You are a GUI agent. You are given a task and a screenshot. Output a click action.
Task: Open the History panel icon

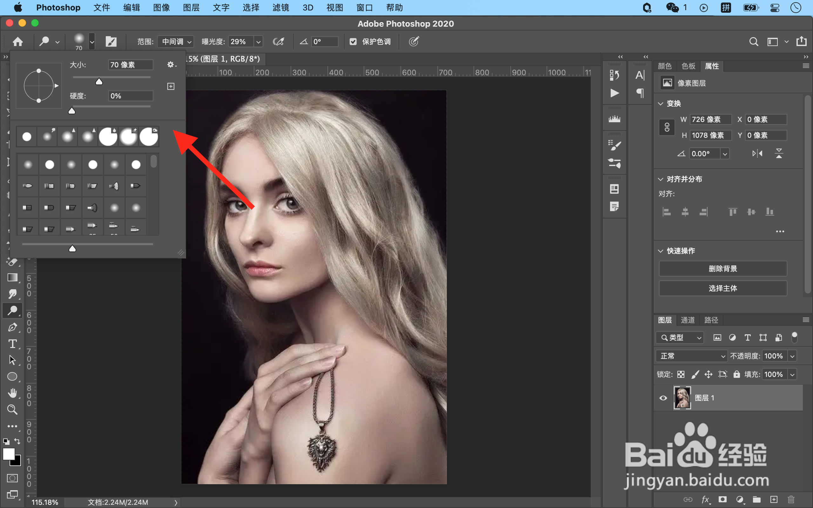615,75
